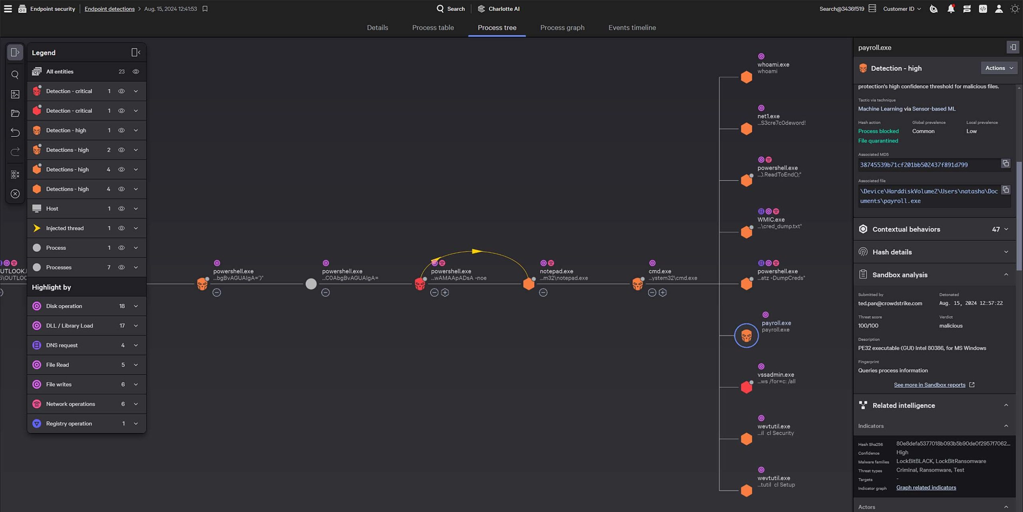Click the undo arrow in sidebar

pyautogui.click(x=15, y=132)
